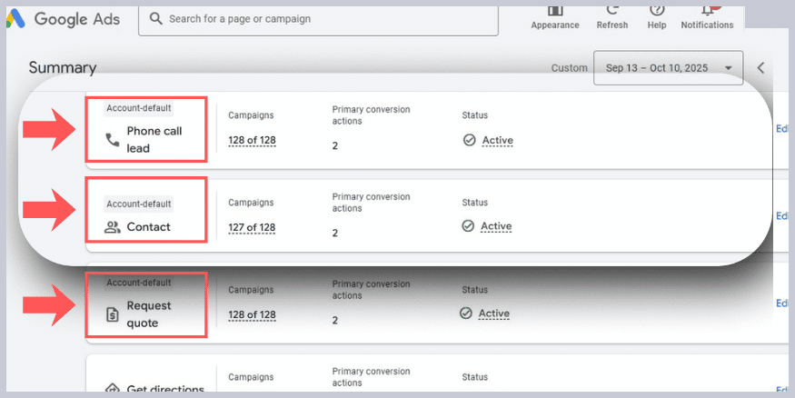Open the Sep 13 – Oct 10, 2025 date dropdown
795x398 pixels.
pyautogui.click(x=668, y=68)
